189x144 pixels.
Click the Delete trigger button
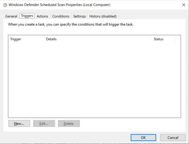(69, 124)
